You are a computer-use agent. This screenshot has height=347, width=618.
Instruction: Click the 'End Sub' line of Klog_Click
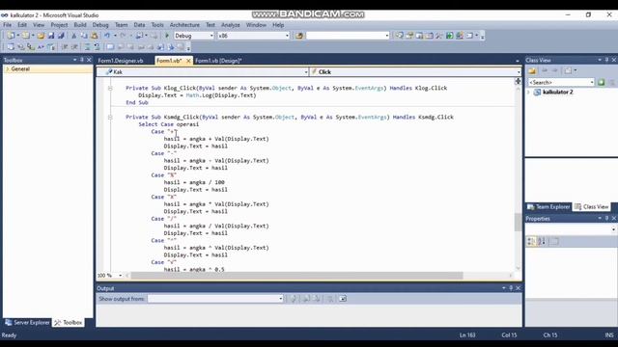click(x=137, y=103)
